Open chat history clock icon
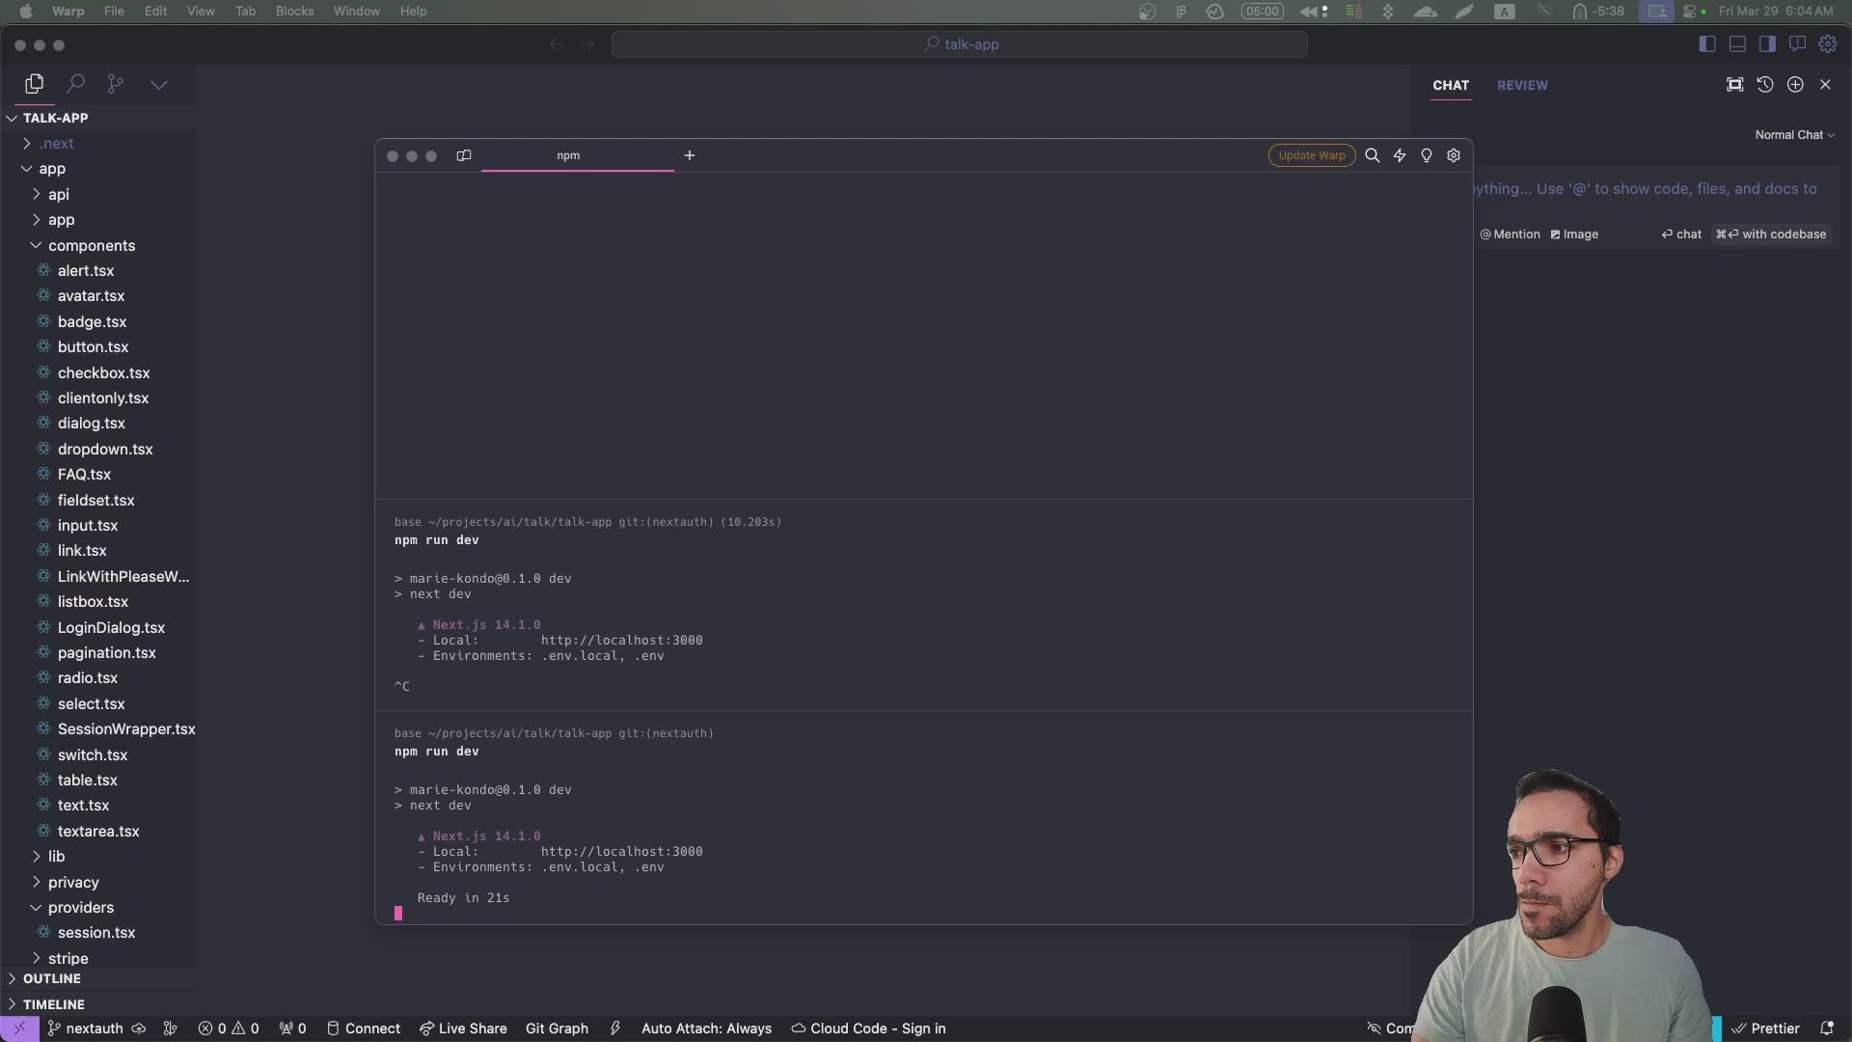This screenshot has width=1852, height=1042. coord(1765,85)
